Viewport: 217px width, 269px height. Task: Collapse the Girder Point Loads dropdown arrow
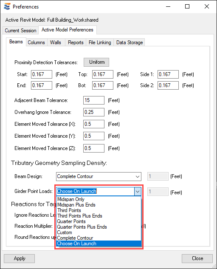tap(138, 191)
